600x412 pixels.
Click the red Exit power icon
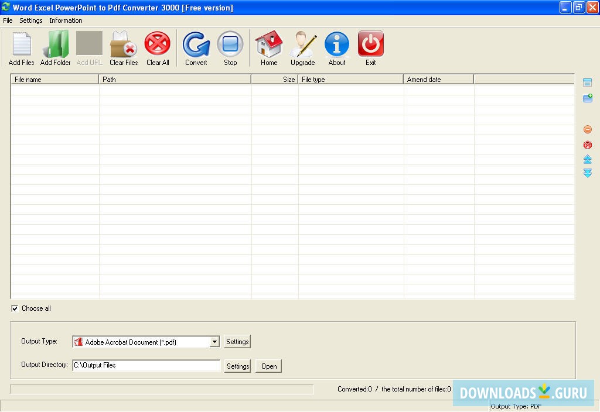(x=370, y=43)
